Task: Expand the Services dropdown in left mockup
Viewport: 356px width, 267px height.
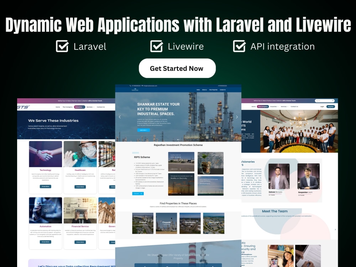Action: click(x=90, y=107)
